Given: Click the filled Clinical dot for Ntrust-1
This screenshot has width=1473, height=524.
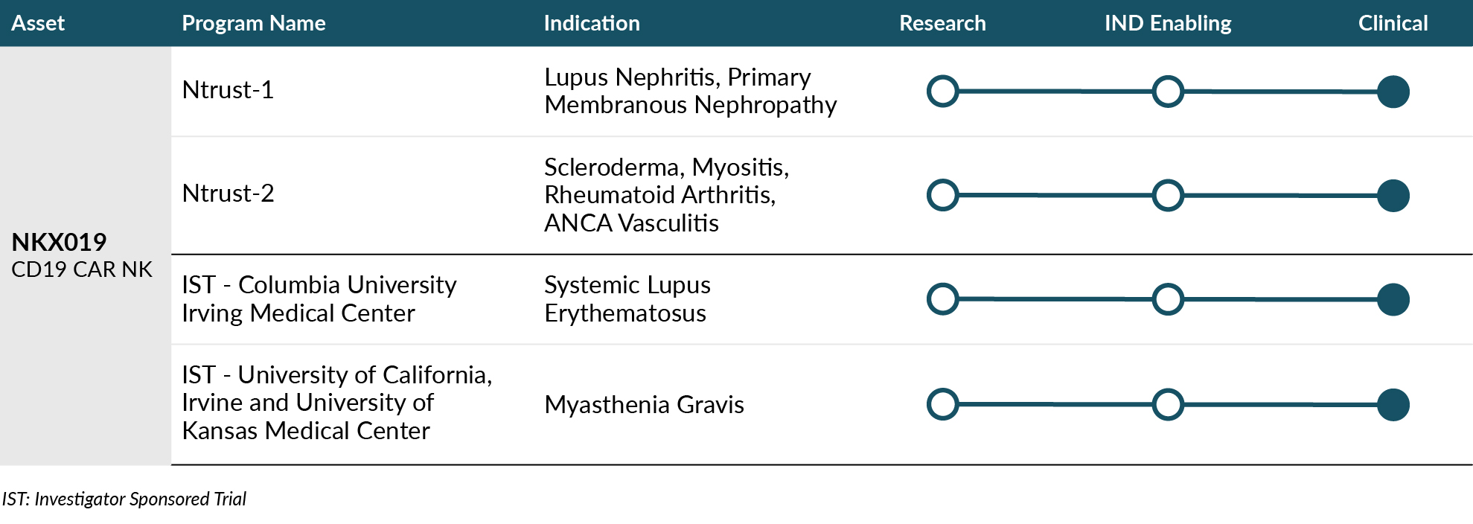Looking at the screenshot, I should click(x=1393, y=92).
